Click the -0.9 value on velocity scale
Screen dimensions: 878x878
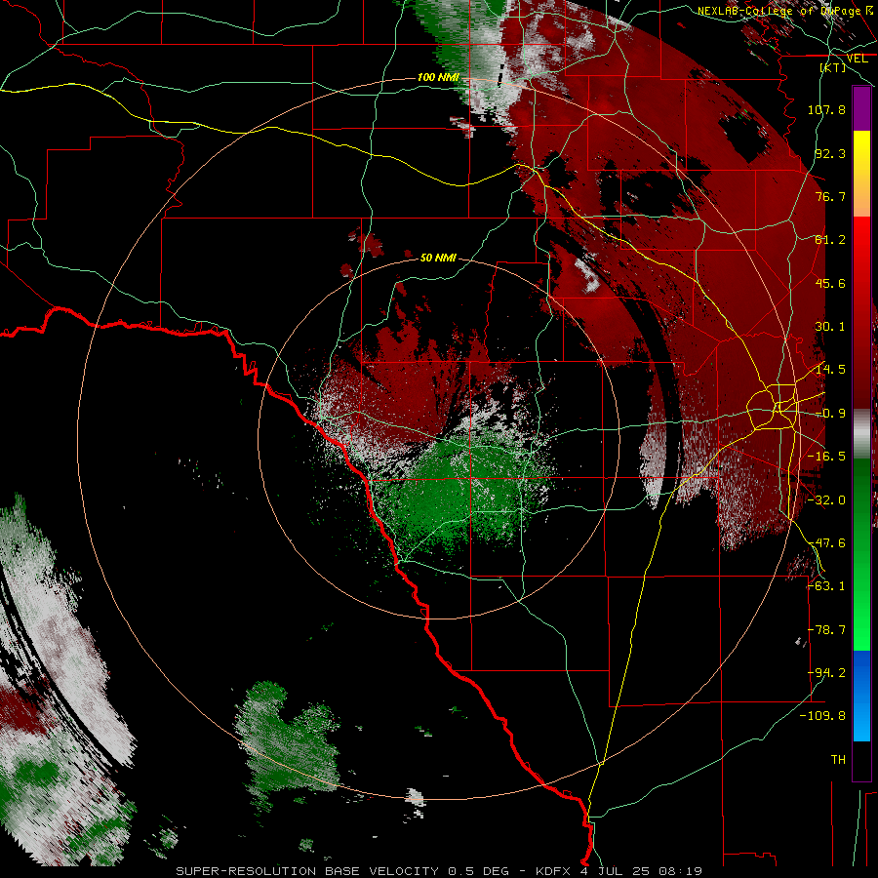pyautogui.click(x=830, y=414)
